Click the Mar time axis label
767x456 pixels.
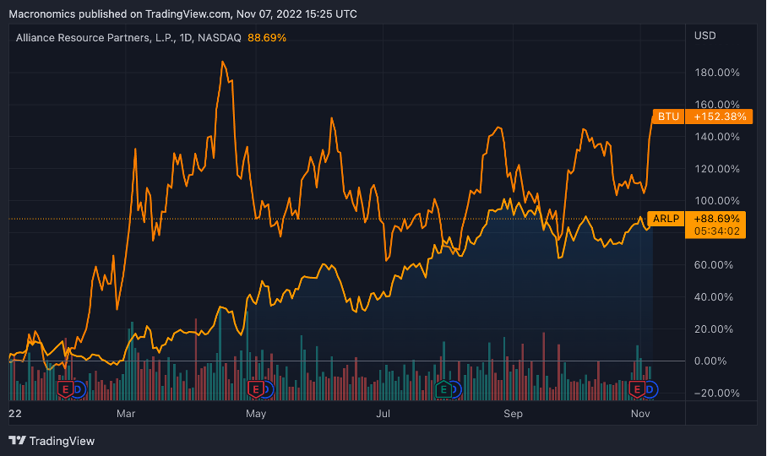pyautogui.click(x=126, y=414)
